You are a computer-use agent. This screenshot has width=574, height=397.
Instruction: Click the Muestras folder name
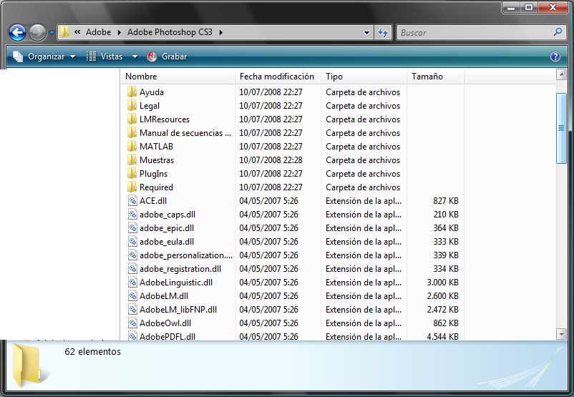coord(157,160)
